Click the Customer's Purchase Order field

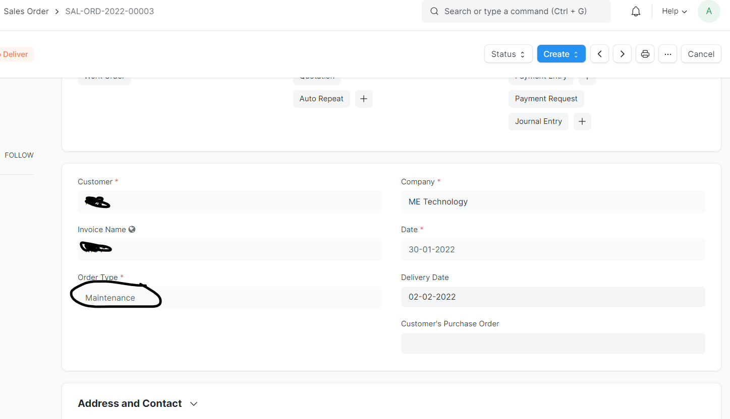553,343
